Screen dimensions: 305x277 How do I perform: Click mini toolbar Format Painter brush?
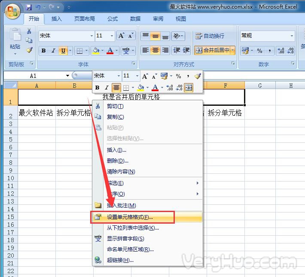point(198,76)
